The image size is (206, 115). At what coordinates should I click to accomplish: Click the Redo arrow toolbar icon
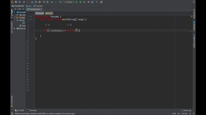[x=28, y=2]
